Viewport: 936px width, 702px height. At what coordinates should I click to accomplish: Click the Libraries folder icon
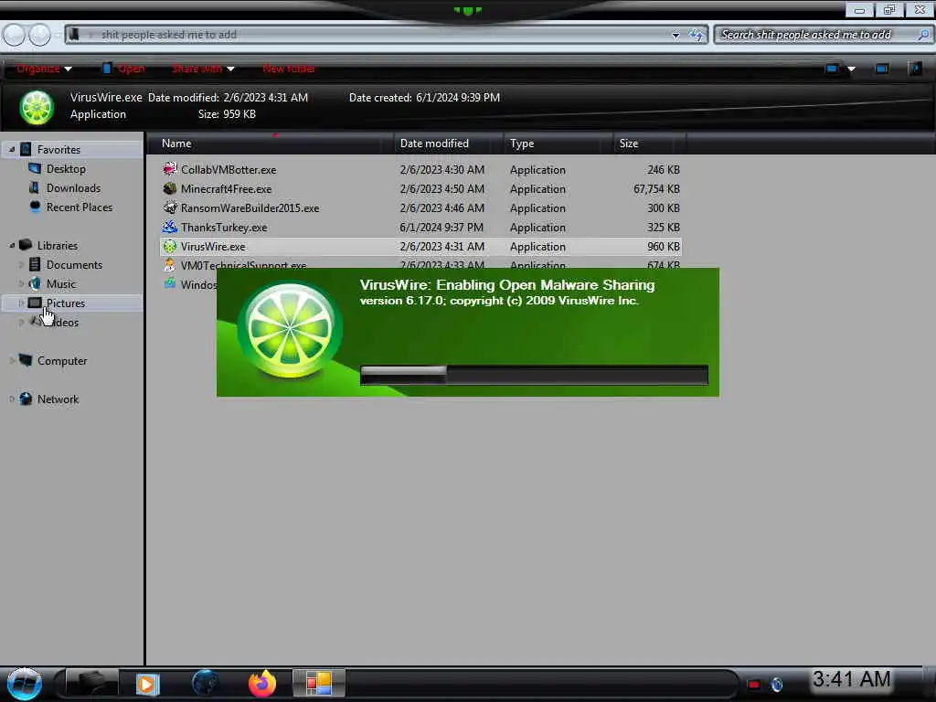(26, 245)
